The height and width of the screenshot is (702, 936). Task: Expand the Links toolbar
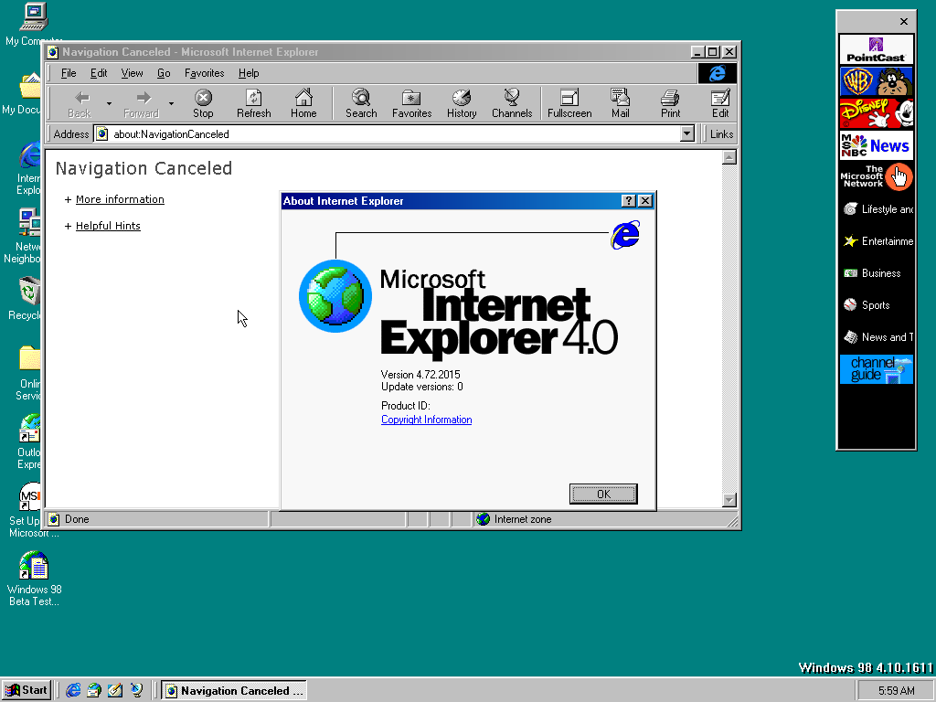click(x=721, y=133)
